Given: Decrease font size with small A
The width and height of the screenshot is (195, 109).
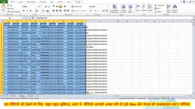Looking at the screenshot, I should [x=49, y=7].
